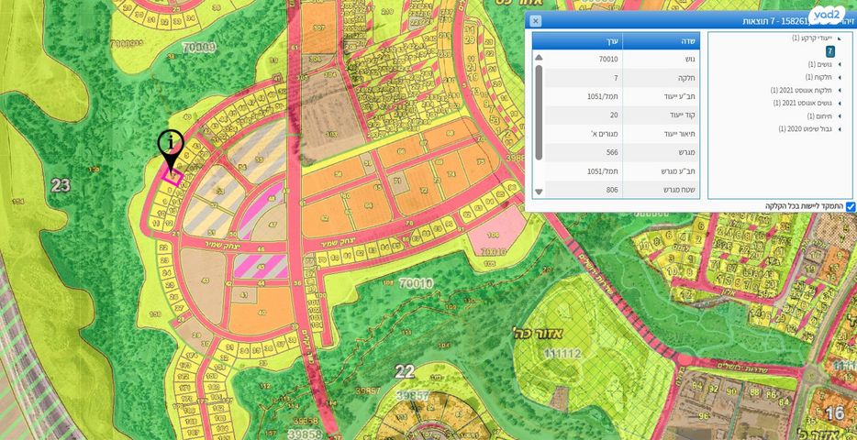Select the 'קוד ייעוד' field cell
Screen dimensions: 857x440
[662, 115]
